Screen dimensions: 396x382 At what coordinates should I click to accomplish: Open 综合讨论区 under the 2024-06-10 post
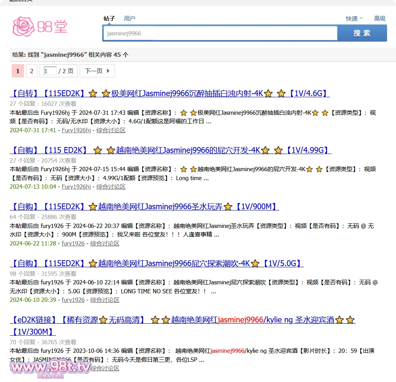click(x=105, y=300)
